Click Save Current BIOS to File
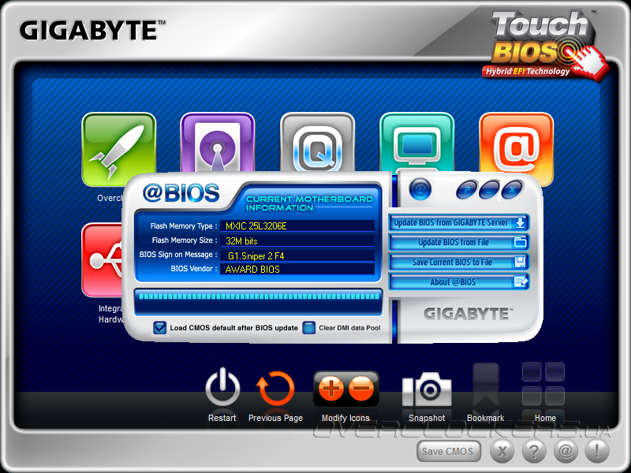This screenshot has height=473, width=631. [459, 263]
